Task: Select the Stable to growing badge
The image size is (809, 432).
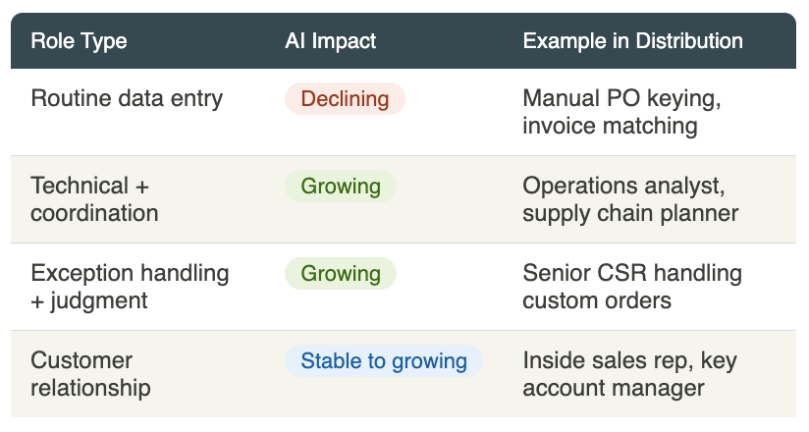Action: 384,361
